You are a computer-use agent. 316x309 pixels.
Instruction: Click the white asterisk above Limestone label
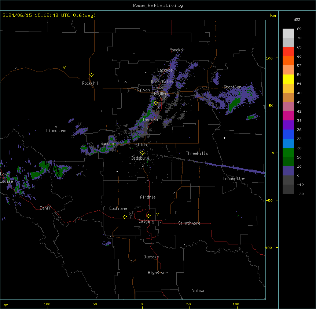tap(56, 127)
